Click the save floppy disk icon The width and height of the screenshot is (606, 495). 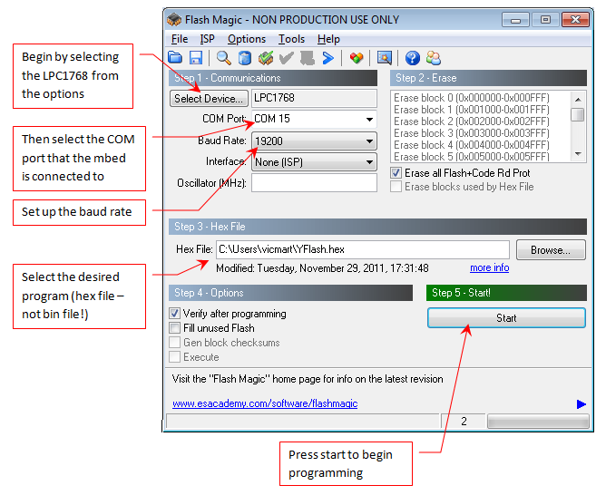coord(195,59)
